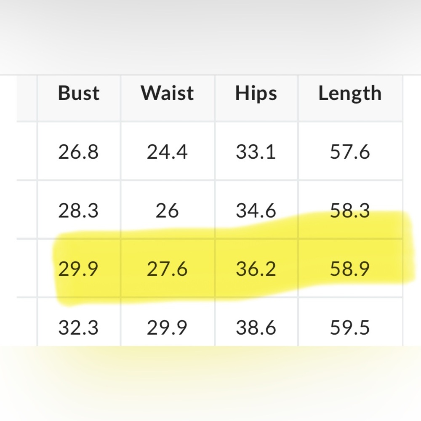Select the 26.8 bust cell

click(x=79, y=152)
